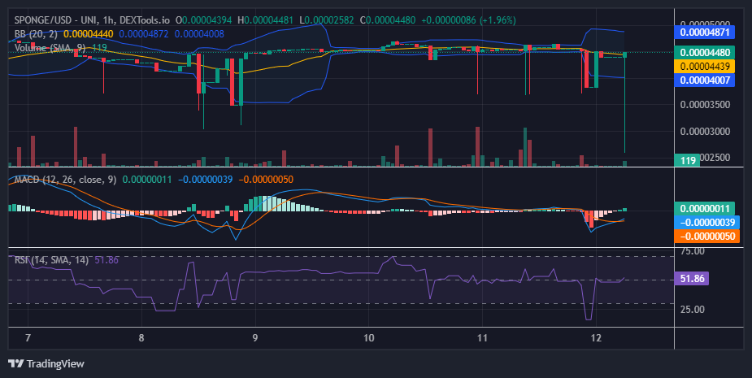Click BB upper value 0.00004872 in legend
Screen dimensions: 752x378
(144, 34)
